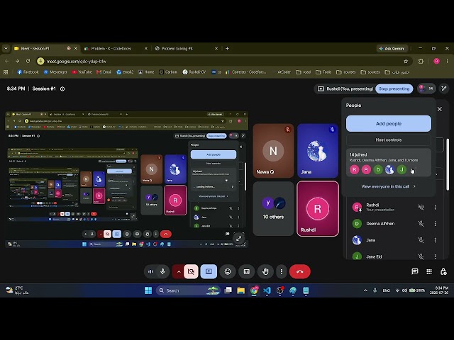The image size is (454, 340).
Task: Open Chrome three-dot menu
Action: tap(447, 61)
